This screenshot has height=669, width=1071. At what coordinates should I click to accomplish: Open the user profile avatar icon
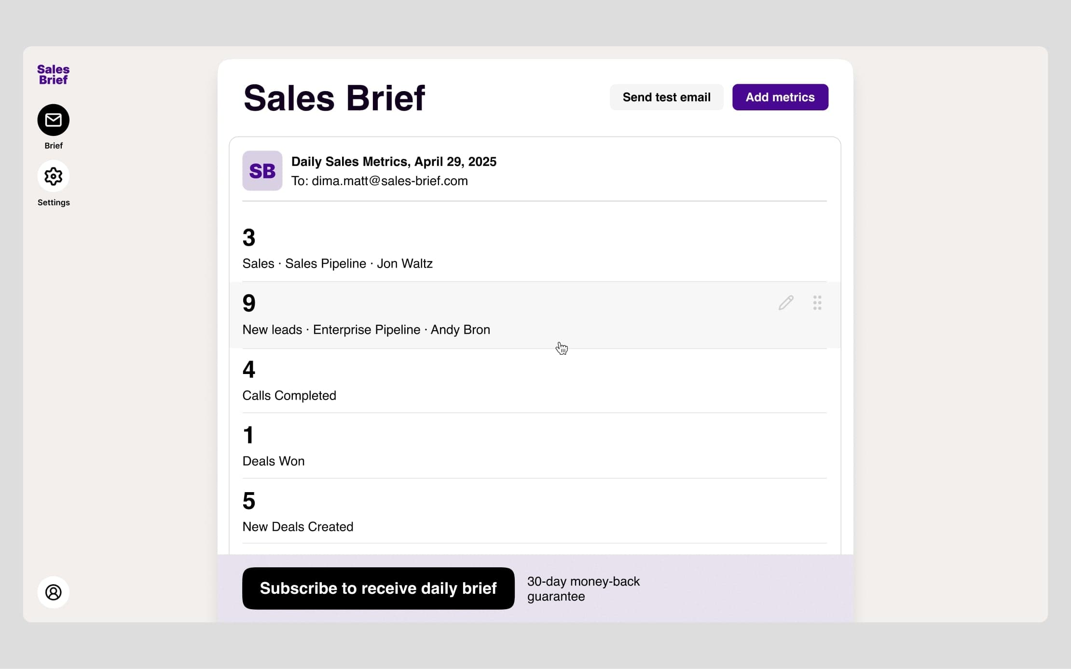(53, 592)
